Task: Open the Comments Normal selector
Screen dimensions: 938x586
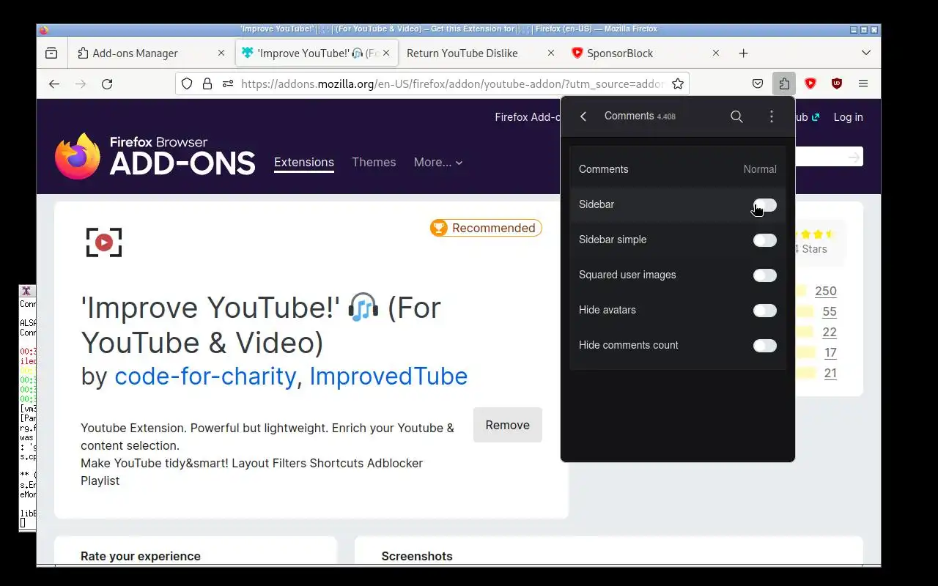Action: (x=678, y=169)
